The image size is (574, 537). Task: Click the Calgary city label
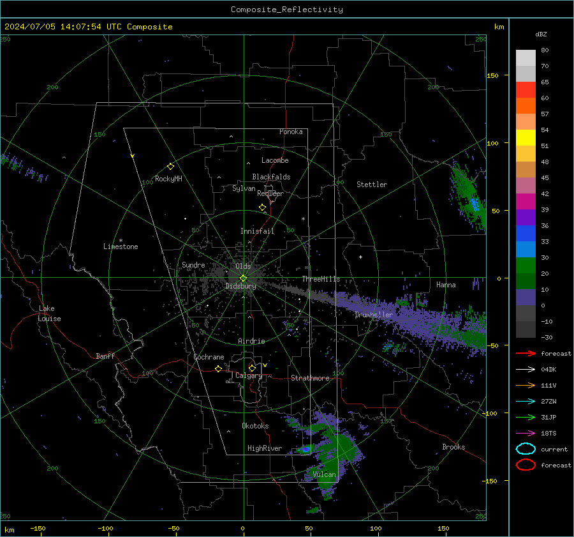coord(249,375)
